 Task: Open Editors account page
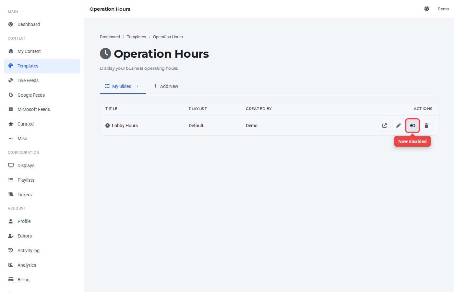pos(42,236)
